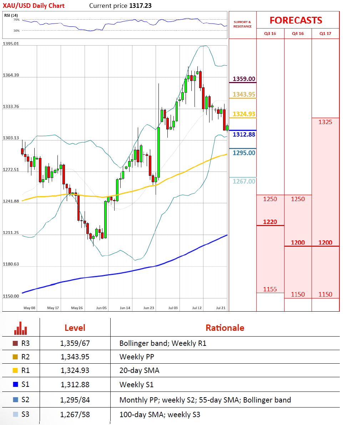
Task: Click the 1272.51 price axis label
Action: pos(11,170)
